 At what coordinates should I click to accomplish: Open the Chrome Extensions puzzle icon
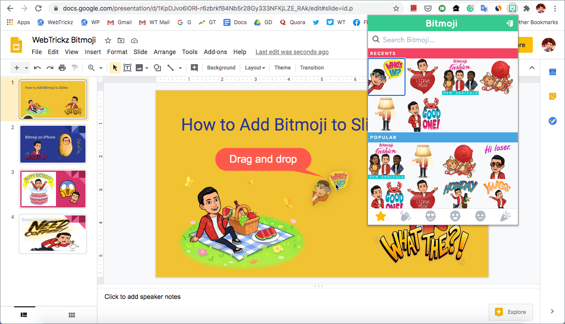coord(526,8)
